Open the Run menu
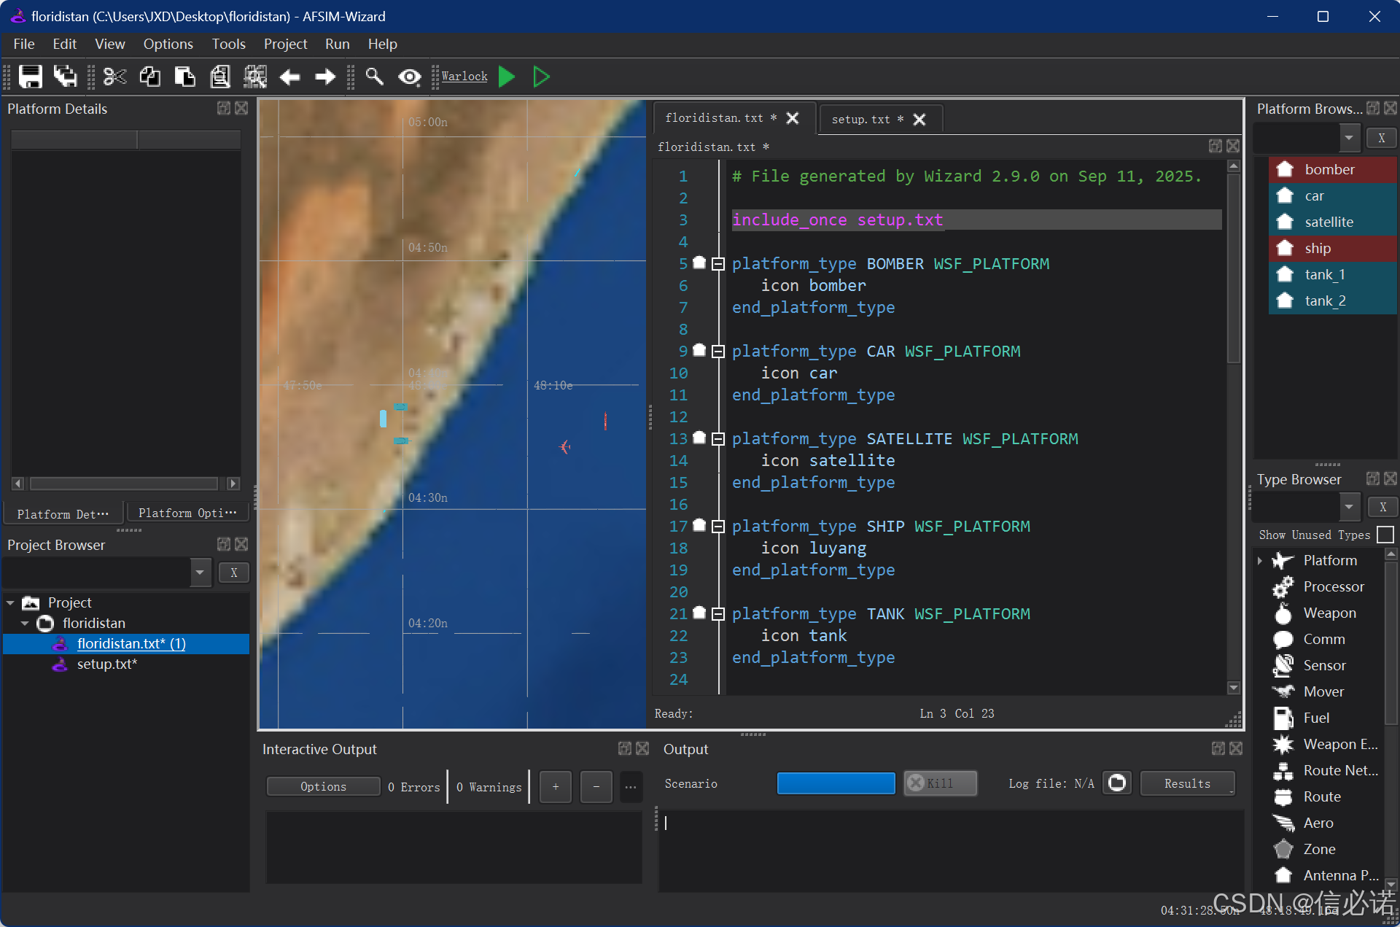Screen dimensions: 1400x927 337,44
